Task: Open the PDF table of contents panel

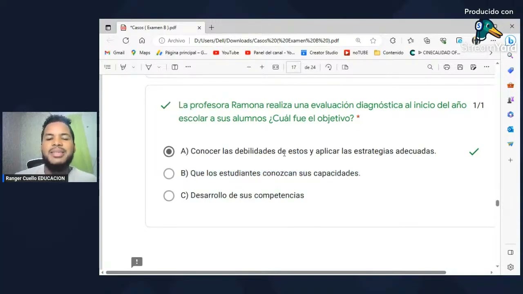Action: click(107, 67)
